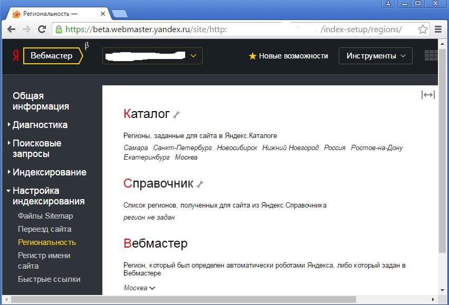Reload the page with refresh button
The height and width of the screenshot is (305, 449).
(x=42, y=29)
